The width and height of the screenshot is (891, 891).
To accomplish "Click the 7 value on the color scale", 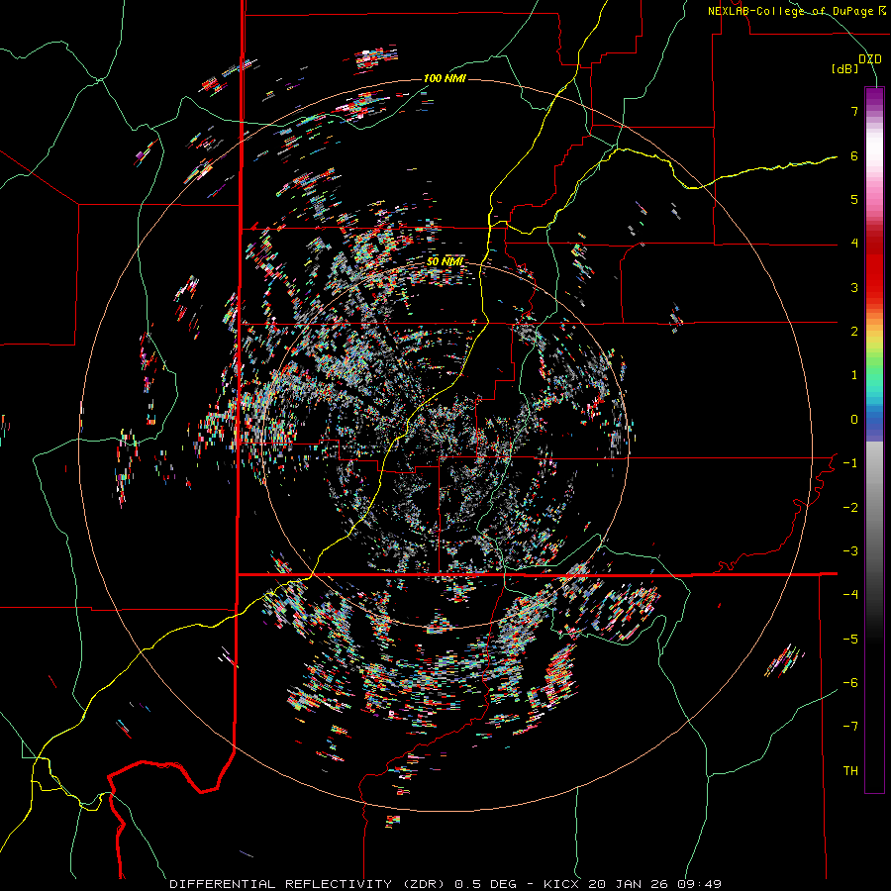I will (854, 111).
